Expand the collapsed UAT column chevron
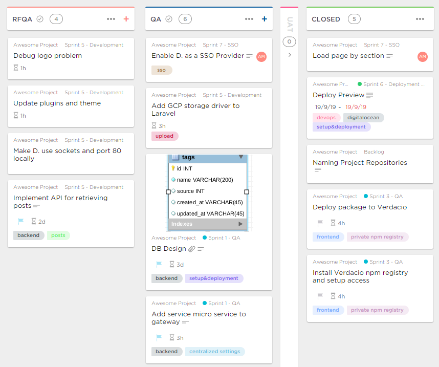Image resolution: width=439 pixels, height=367 pixels. pos(290,55)
